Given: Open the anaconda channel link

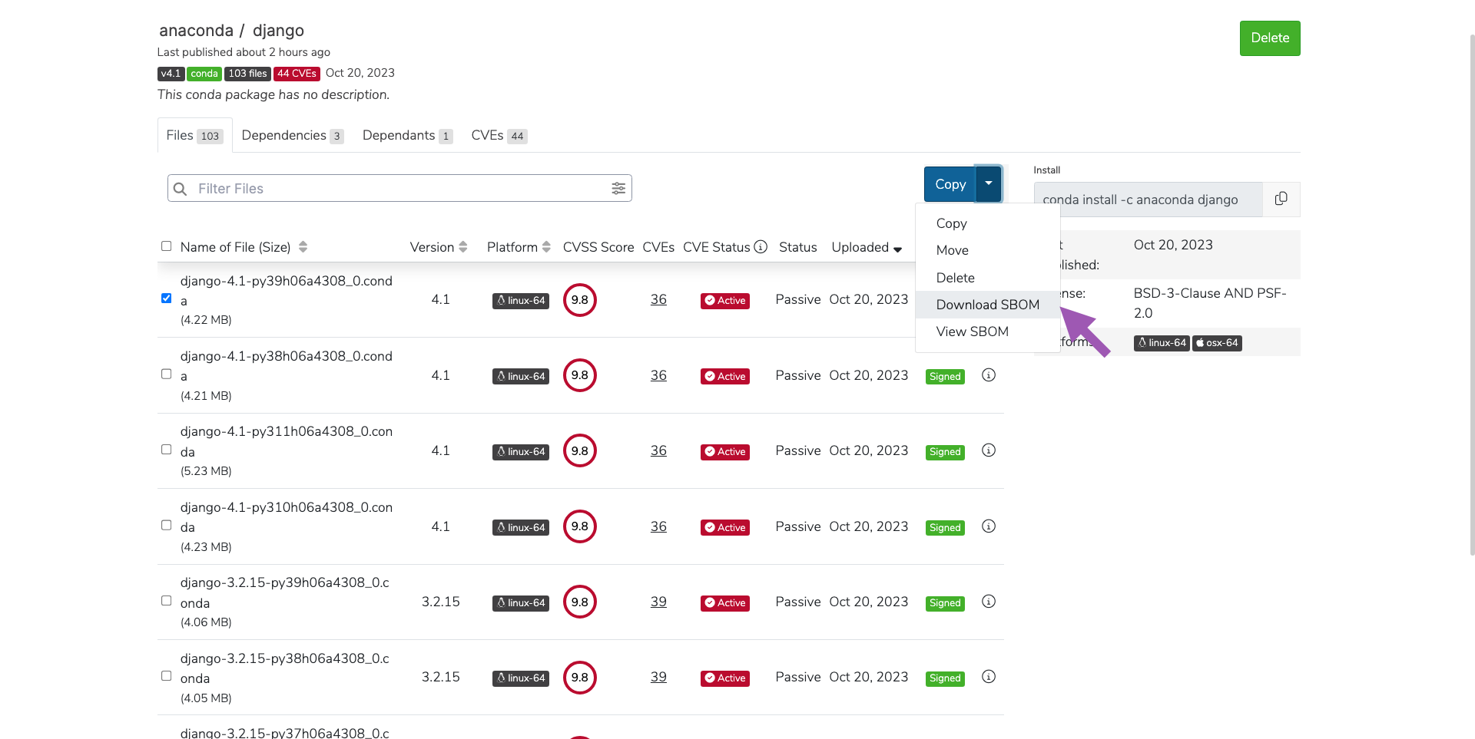Looking at the screenshot, I should click(196, 31).
